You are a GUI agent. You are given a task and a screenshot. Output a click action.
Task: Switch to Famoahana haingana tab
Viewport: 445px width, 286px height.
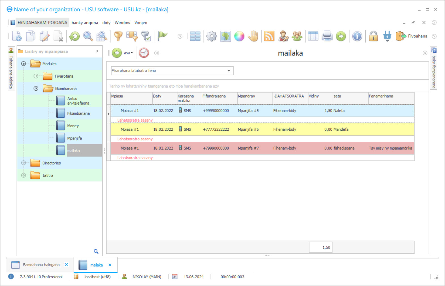(x=41, y=265)
